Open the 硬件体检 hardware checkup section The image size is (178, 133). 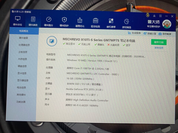[17, 21]
